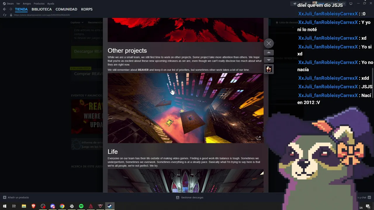This screenshot has height=210, width=374.
Task: Open SteelSeries app from the taskbar
Action: [72, 206]
